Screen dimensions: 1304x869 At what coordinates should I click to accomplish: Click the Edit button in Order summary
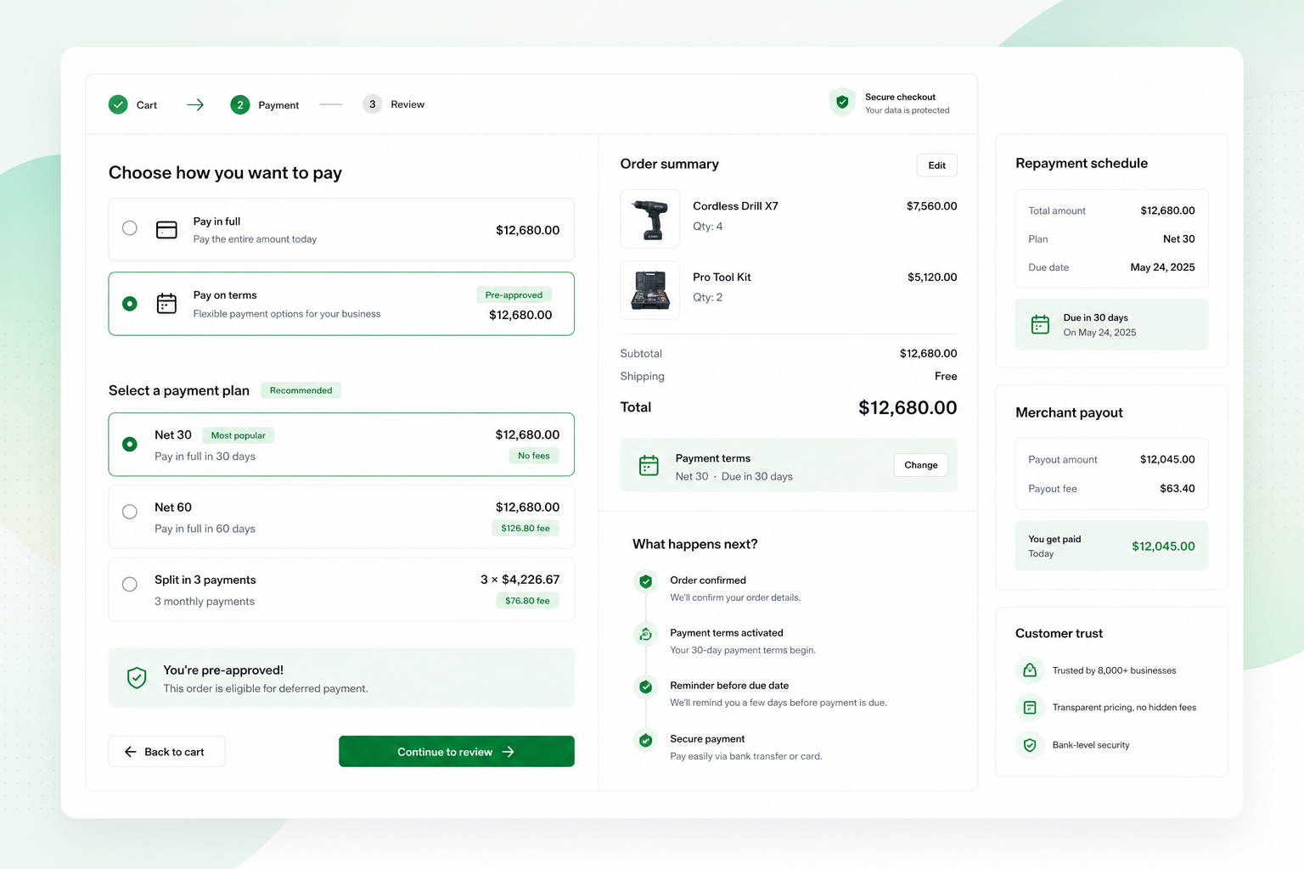click(936, 165)
